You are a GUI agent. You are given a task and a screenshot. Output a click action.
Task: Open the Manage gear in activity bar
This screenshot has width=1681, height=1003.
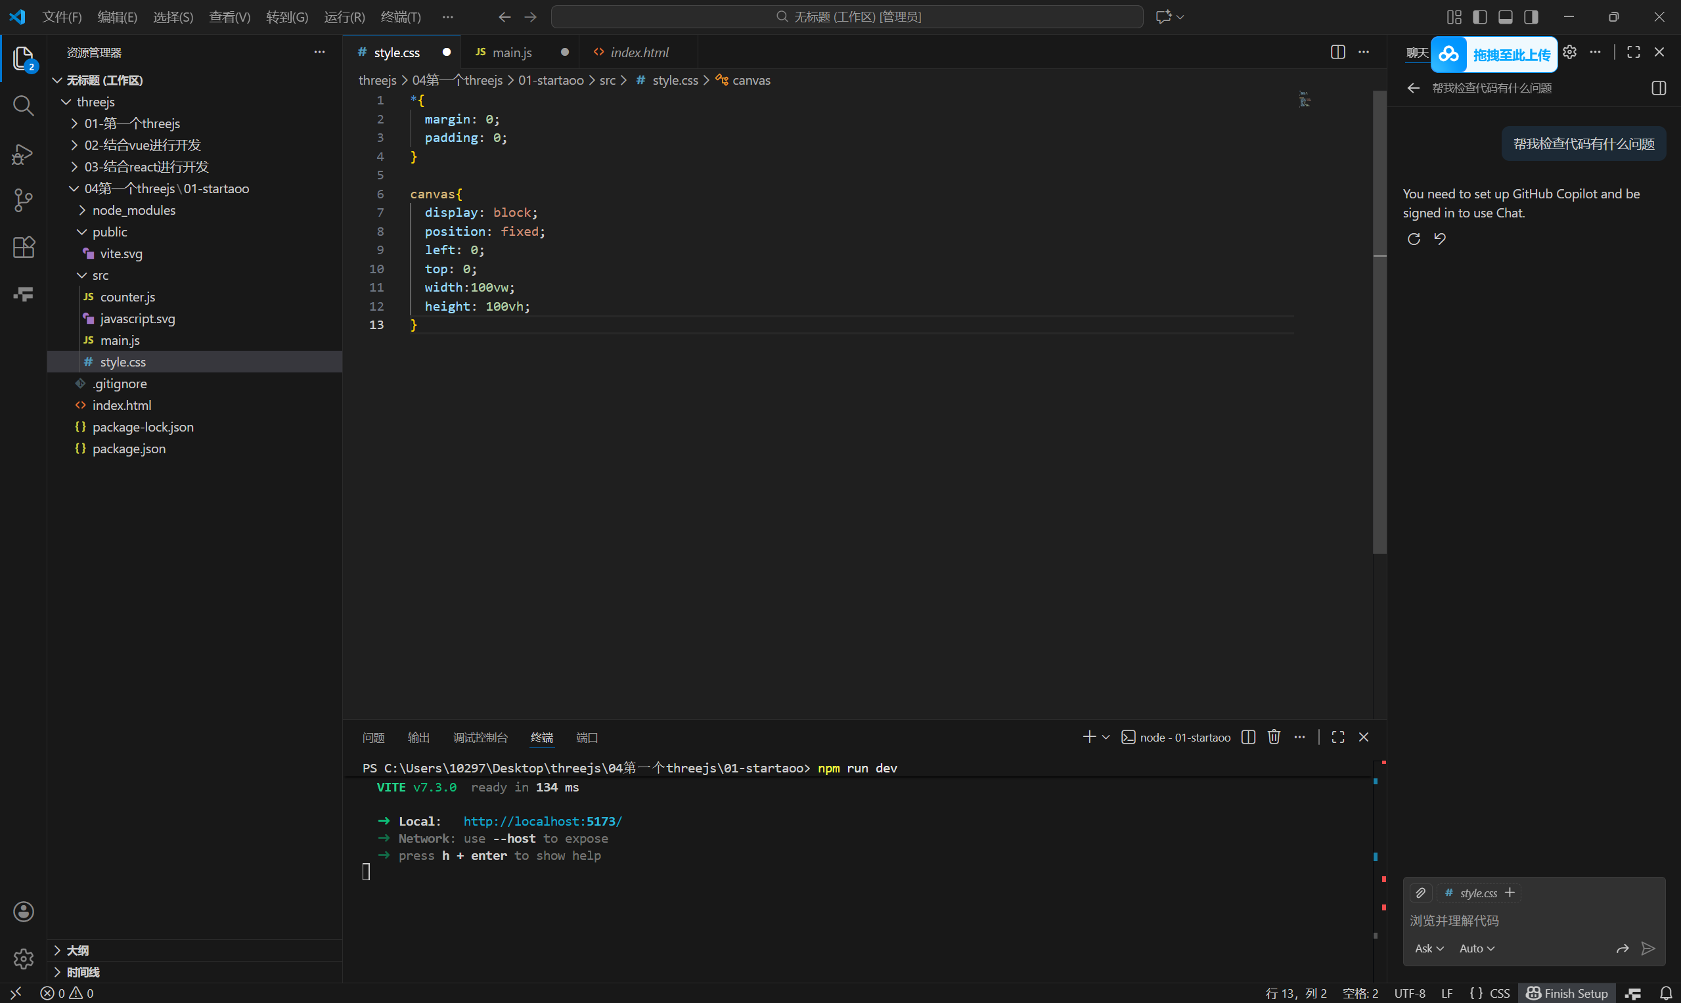tap(23, 958)
